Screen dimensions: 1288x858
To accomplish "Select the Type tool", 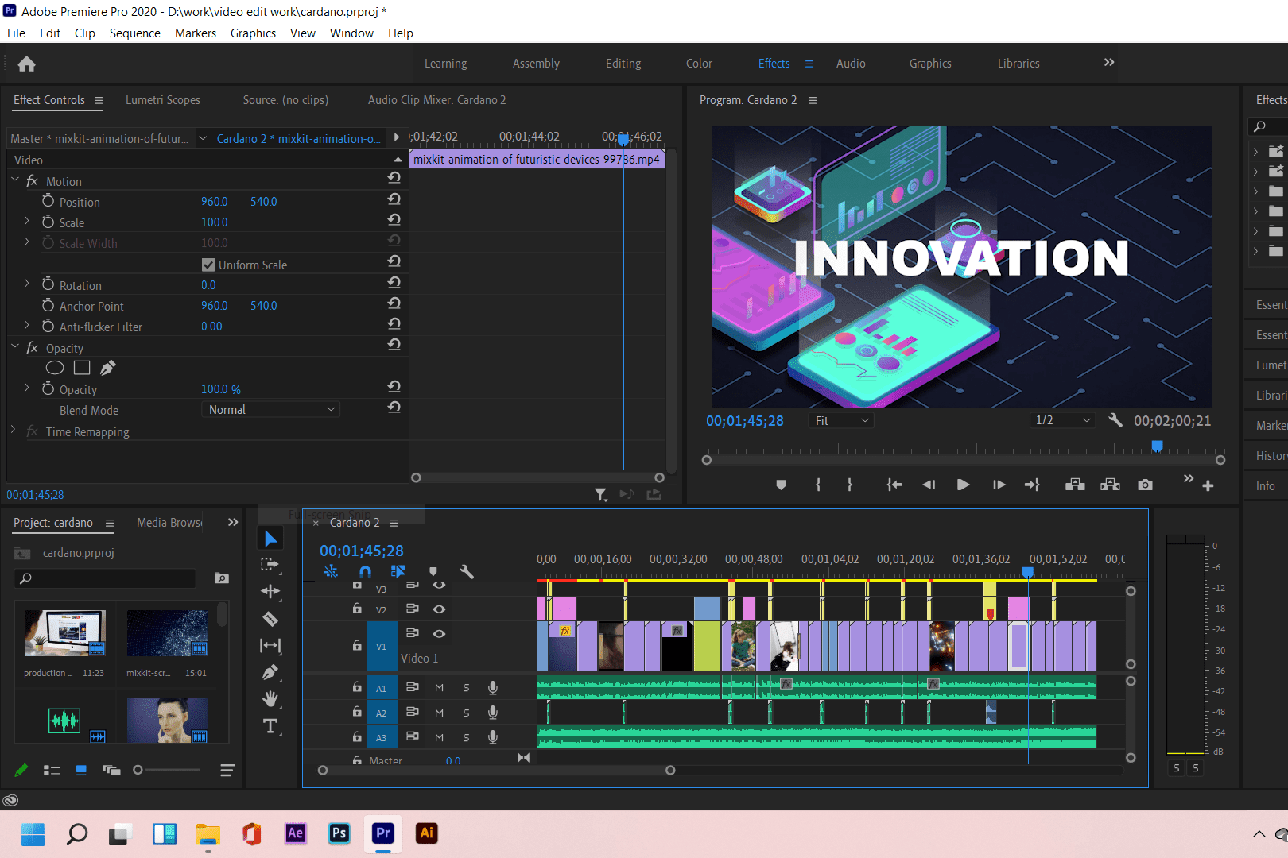I will [x=270, y=726].
